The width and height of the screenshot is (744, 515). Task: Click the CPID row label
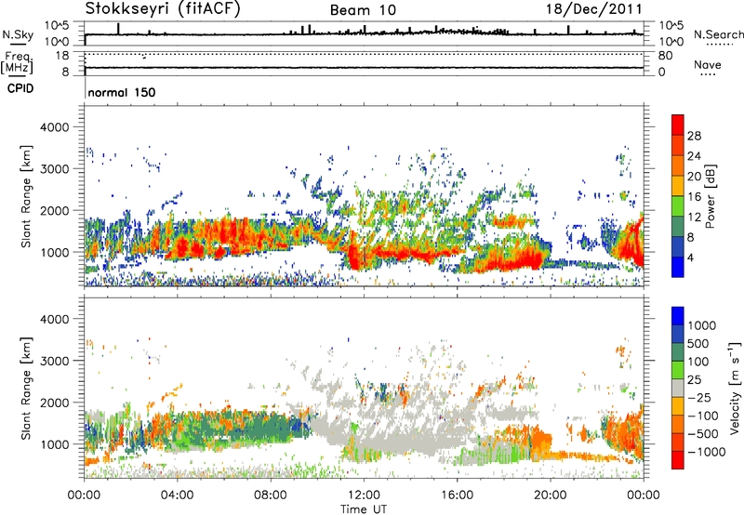coord(20,88)
